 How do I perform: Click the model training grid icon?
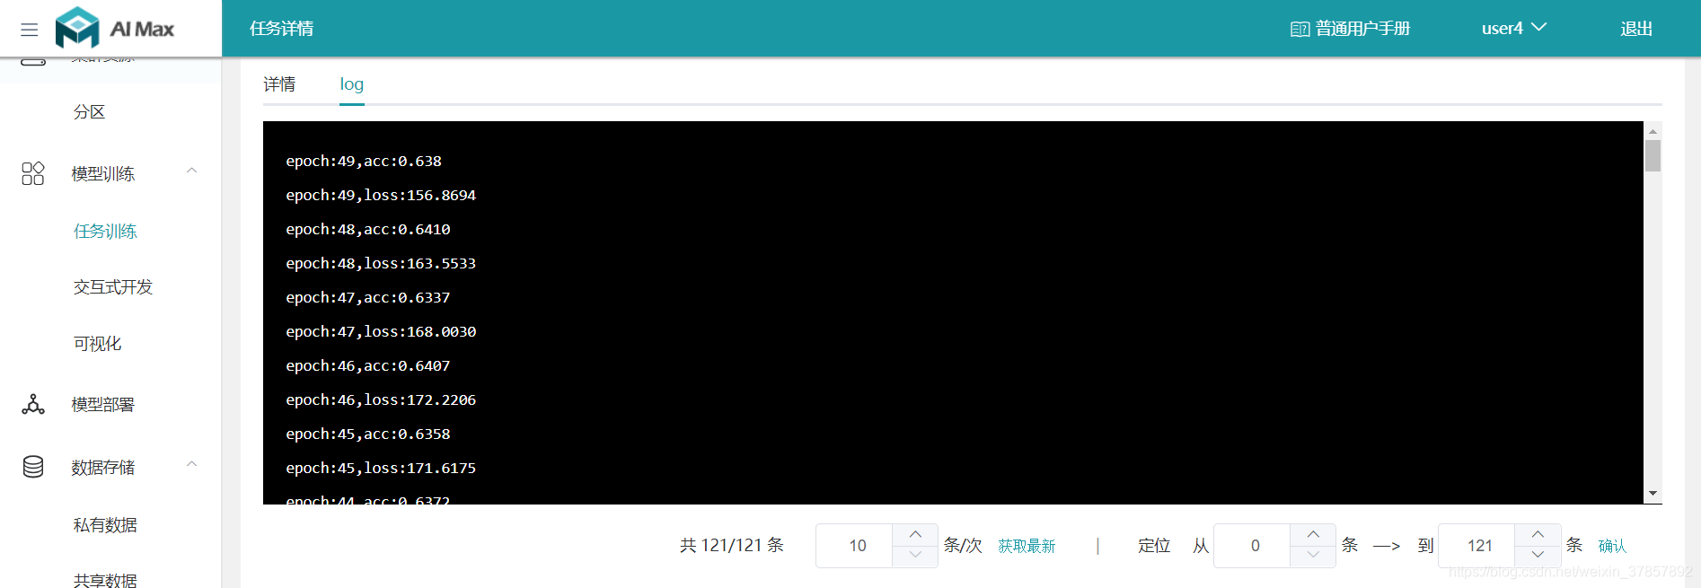(x=33, y=173)
